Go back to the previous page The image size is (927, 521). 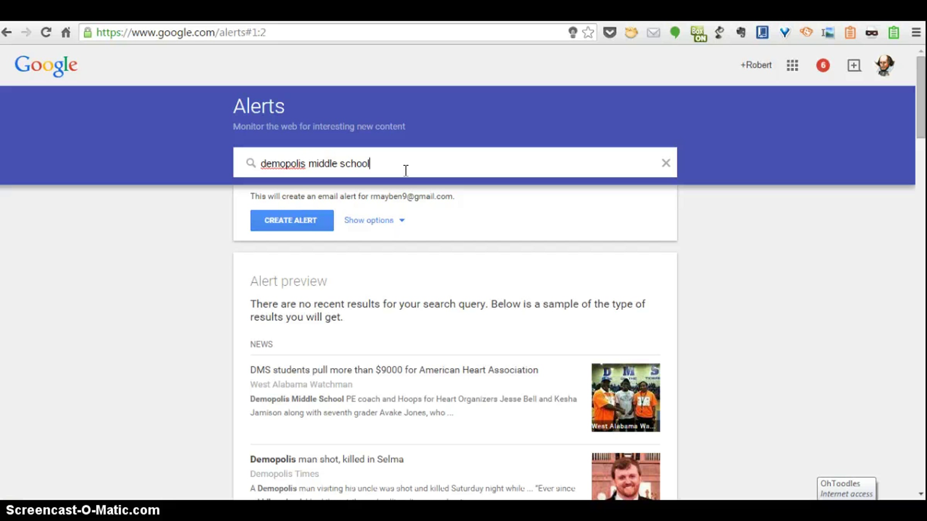[7, 32]
